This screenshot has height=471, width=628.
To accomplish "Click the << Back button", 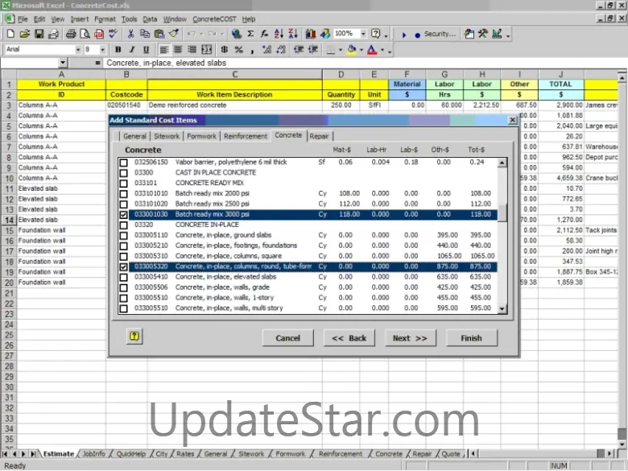I will coord(349,338).
